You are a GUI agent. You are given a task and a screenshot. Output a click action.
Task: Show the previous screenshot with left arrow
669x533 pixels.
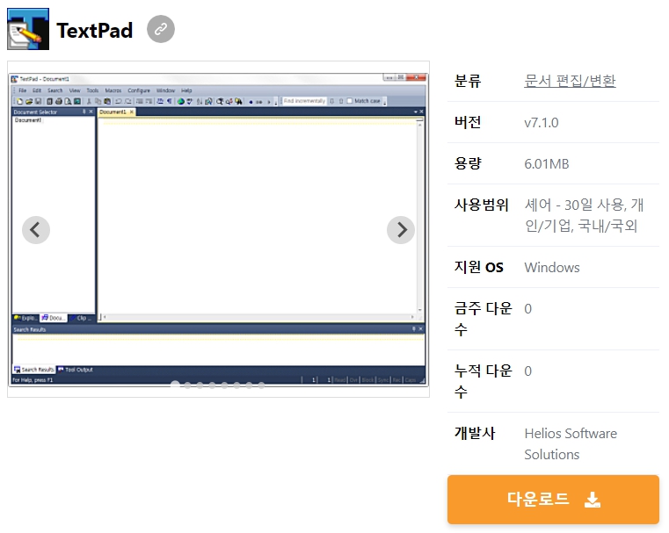[36, 230]
